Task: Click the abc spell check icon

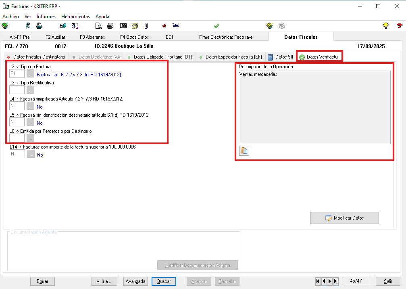Action: [x=175, y=25]
